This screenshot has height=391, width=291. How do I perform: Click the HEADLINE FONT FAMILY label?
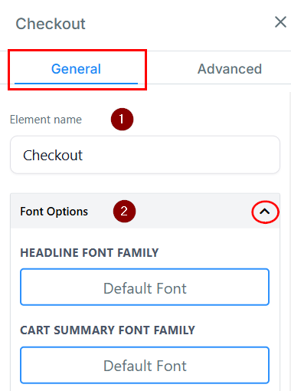click(x=90, y=253)
